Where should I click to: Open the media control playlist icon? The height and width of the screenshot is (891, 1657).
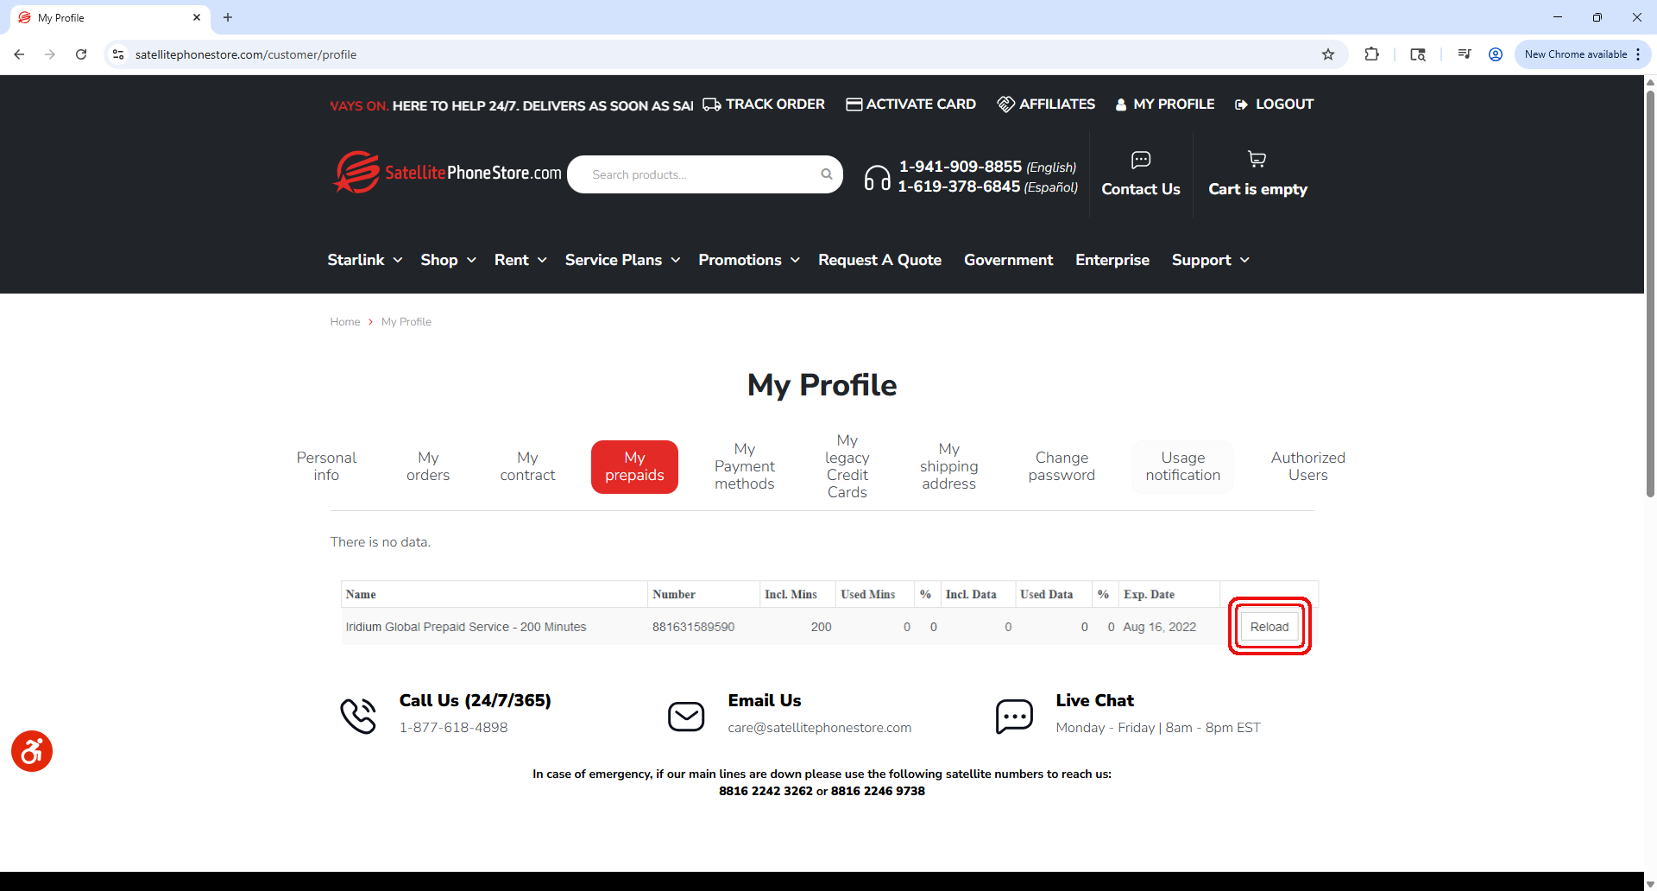coord(1464,54)
